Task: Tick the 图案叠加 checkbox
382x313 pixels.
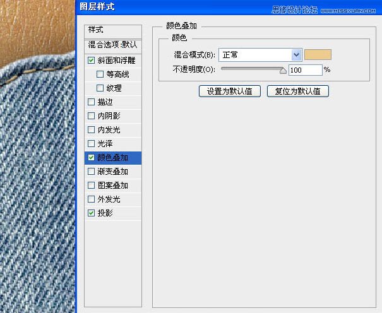Action: (91, 186)
